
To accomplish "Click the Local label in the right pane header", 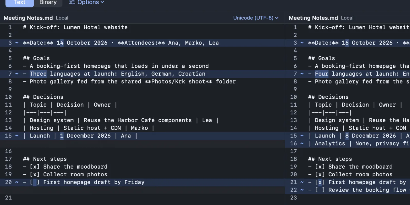I will [x=347, y=18].
